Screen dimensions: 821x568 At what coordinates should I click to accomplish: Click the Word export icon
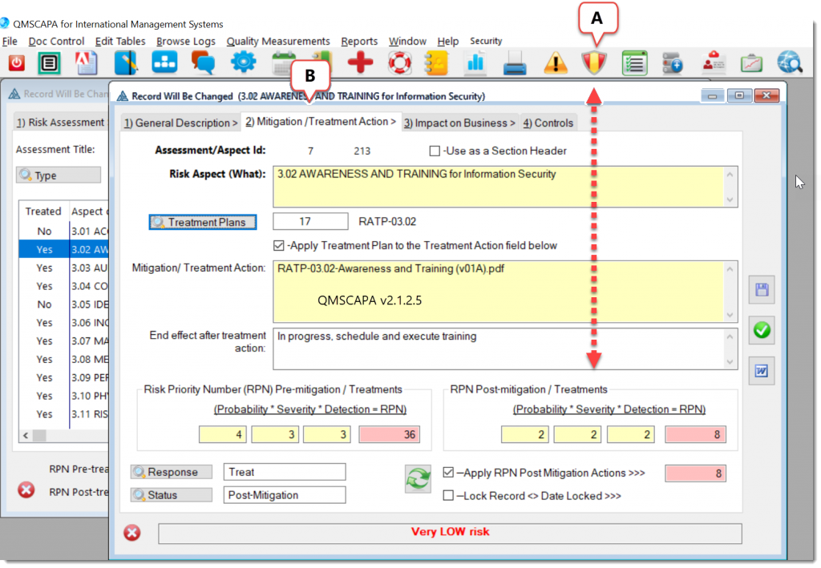762,371
